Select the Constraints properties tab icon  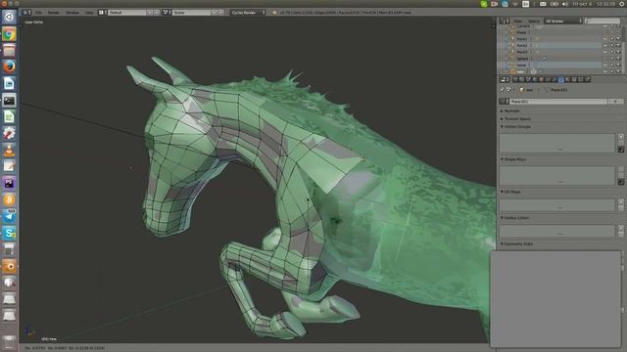click(x=548, y=79)
